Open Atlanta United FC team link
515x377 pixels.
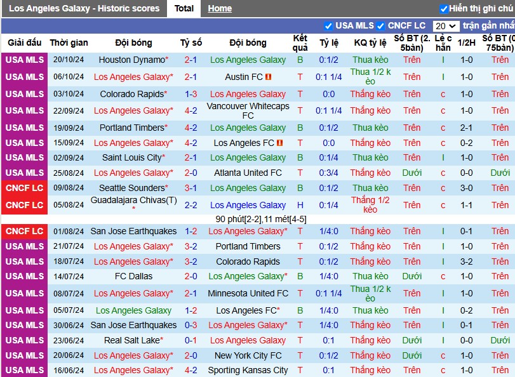(248, 173)
